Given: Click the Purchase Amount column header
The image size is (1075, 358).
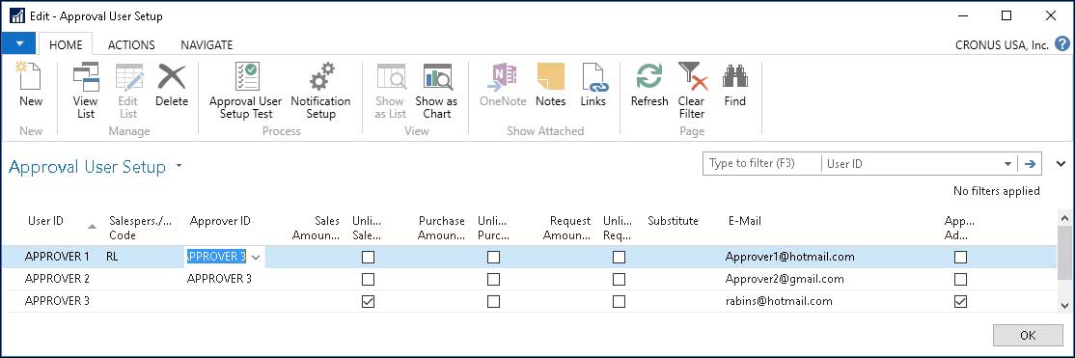Looking at the screenshot, I should [442, 228].
